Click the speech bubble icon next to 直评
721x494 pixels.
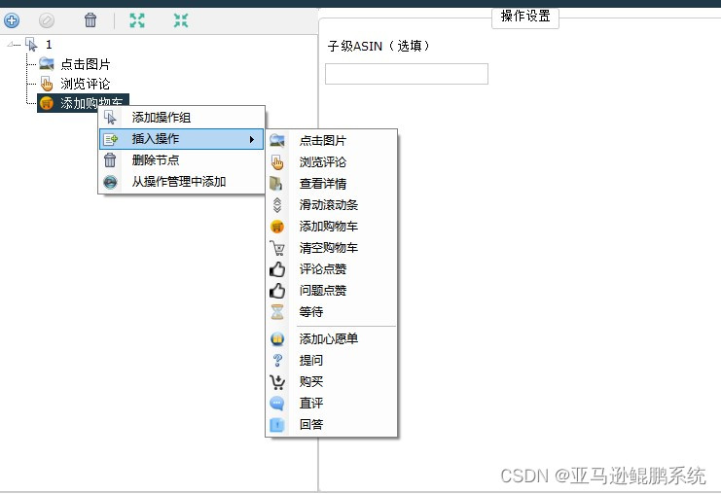tap(277, 404)
